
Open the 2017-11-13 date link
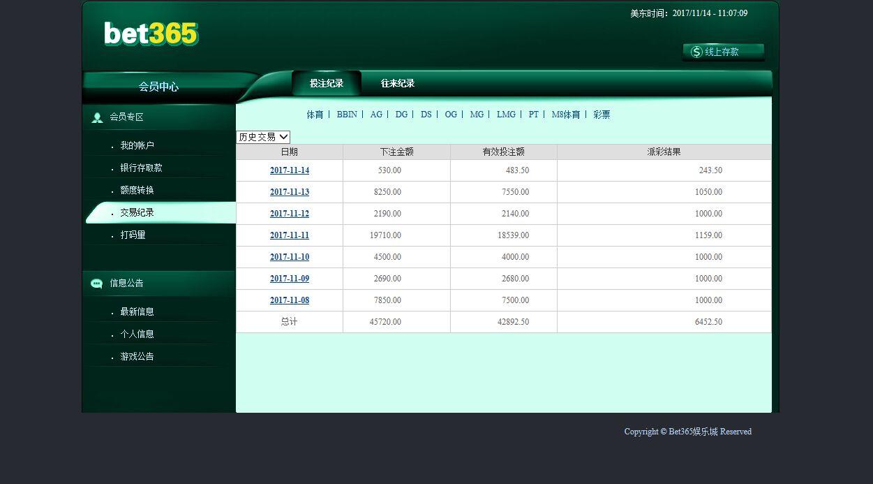[x=290, y=192]
